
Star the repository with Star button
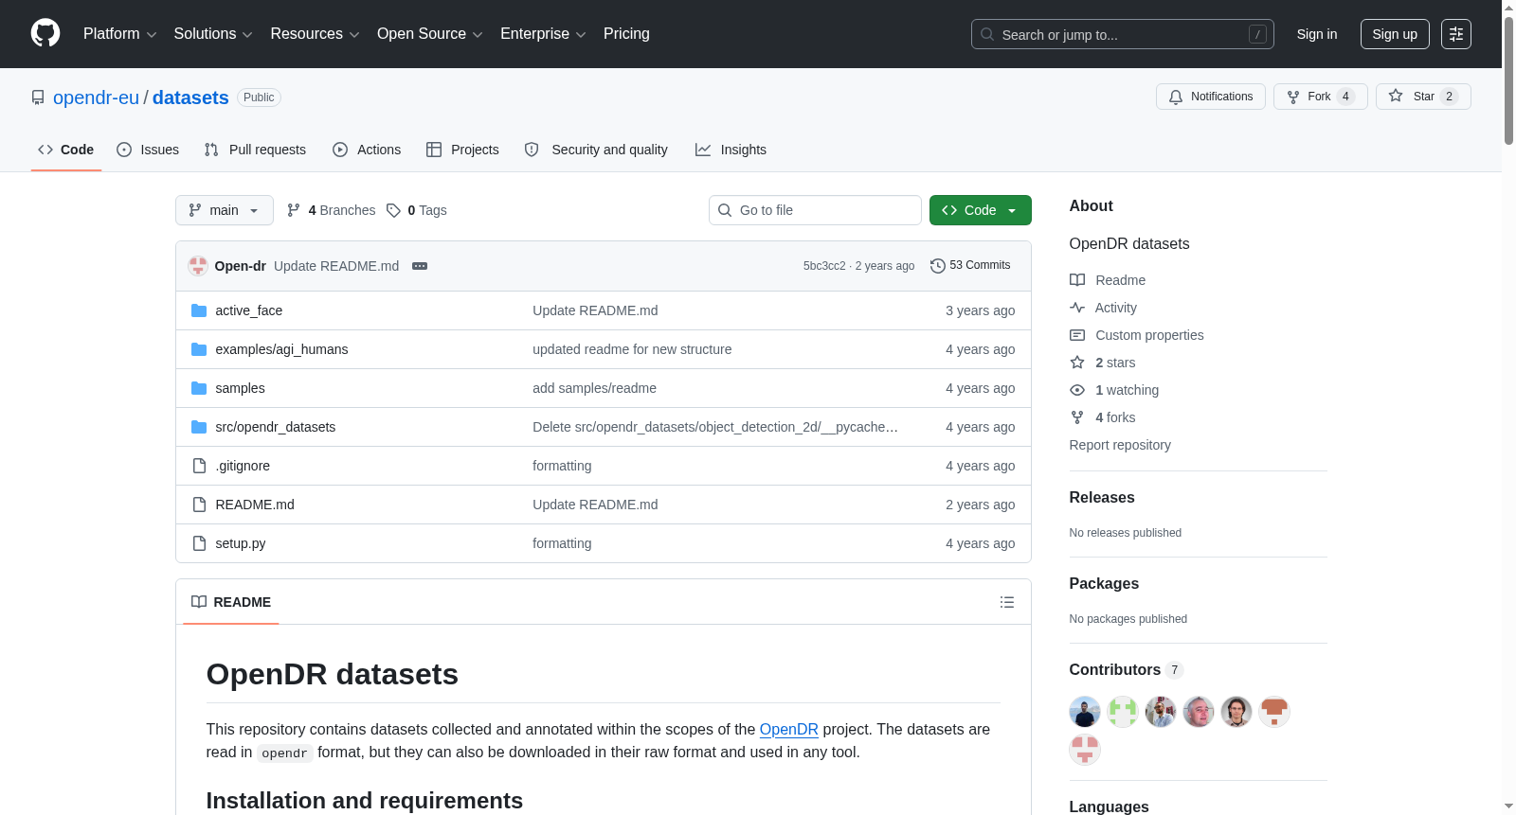(1423, 97)
